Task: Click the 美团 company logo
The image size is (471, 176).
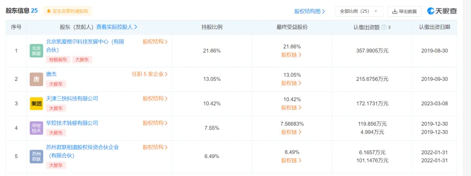Action: [36, 104]
